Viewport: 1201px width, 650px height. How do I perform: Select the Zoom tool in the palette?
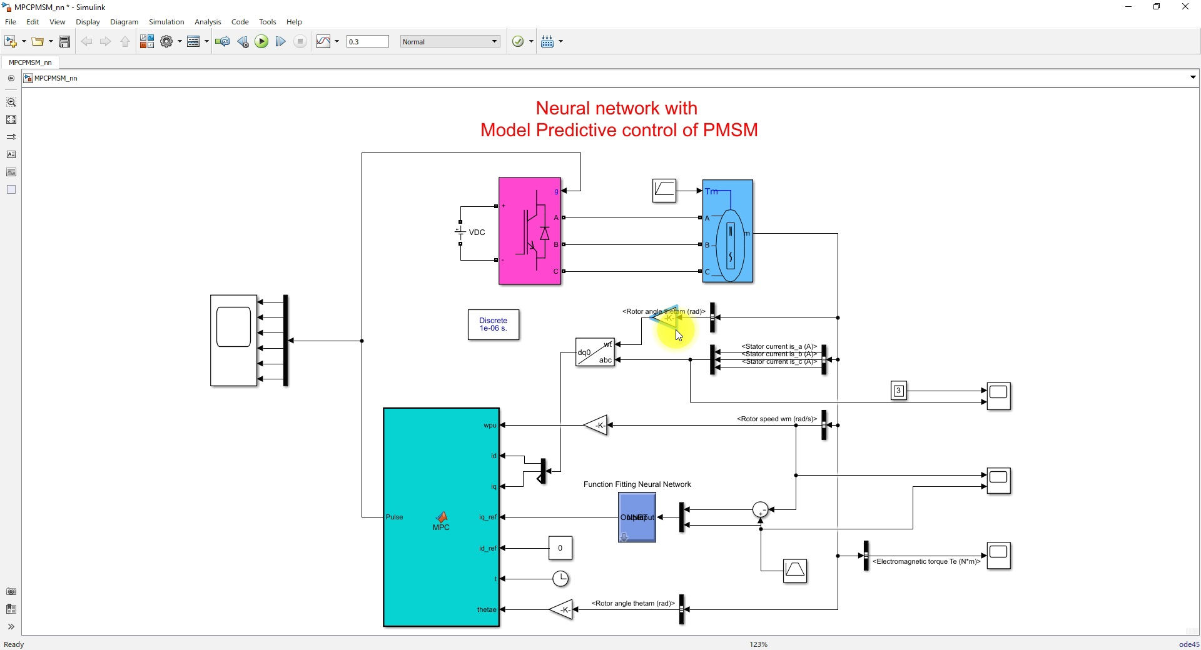coord(11,102)
